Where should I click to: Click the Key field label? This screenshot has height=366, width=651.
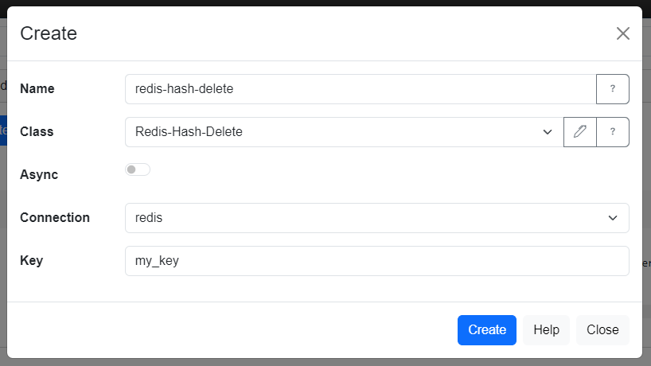pos(32,261)
